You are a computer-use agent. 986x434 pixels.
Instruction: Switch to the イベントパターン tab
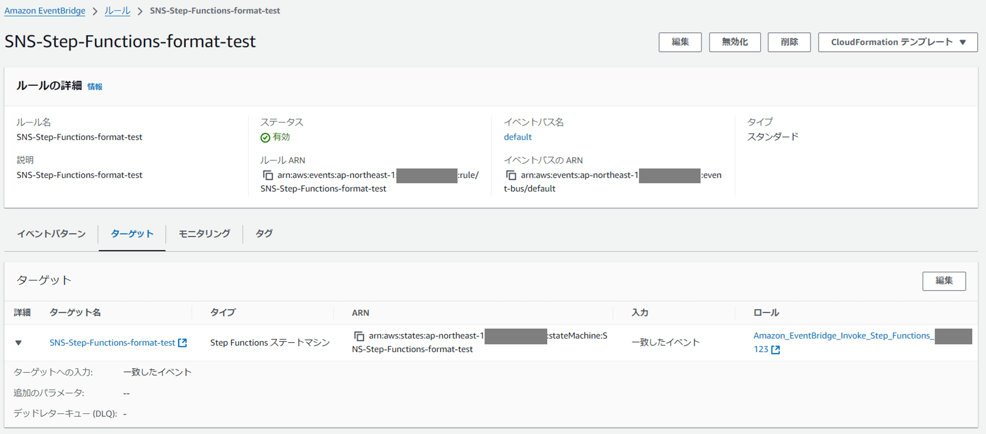(x=51, y=234)
